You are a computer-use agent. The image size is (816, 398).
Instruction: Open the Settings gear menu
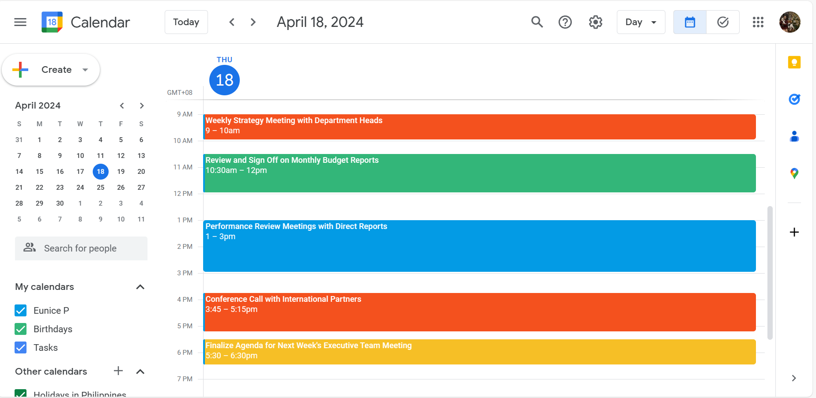pos(596,22)
